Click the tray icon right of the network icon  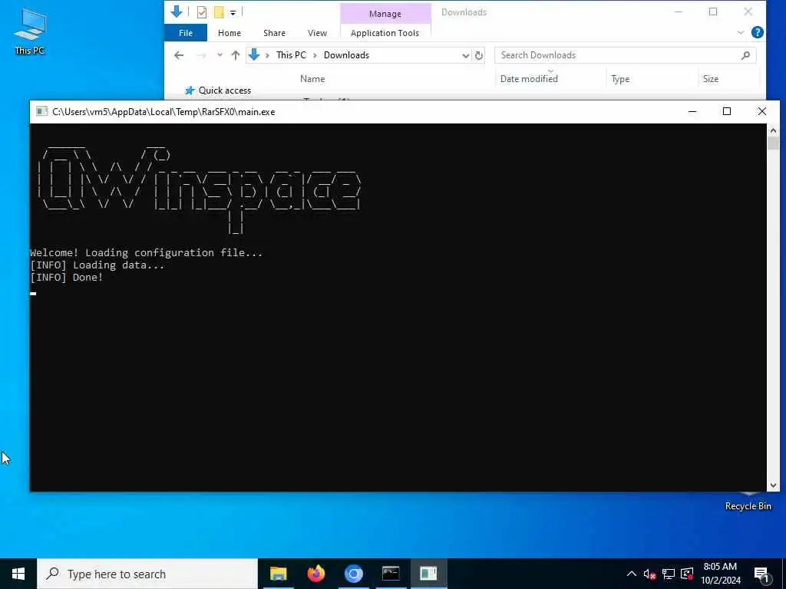(x=687, y=574)
